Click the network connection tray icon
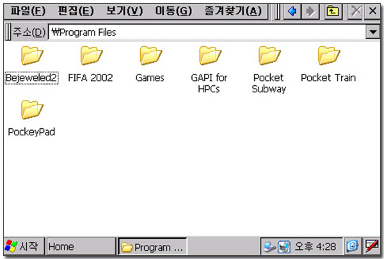Viewport: 384px width, 259px height. point(269,247)
